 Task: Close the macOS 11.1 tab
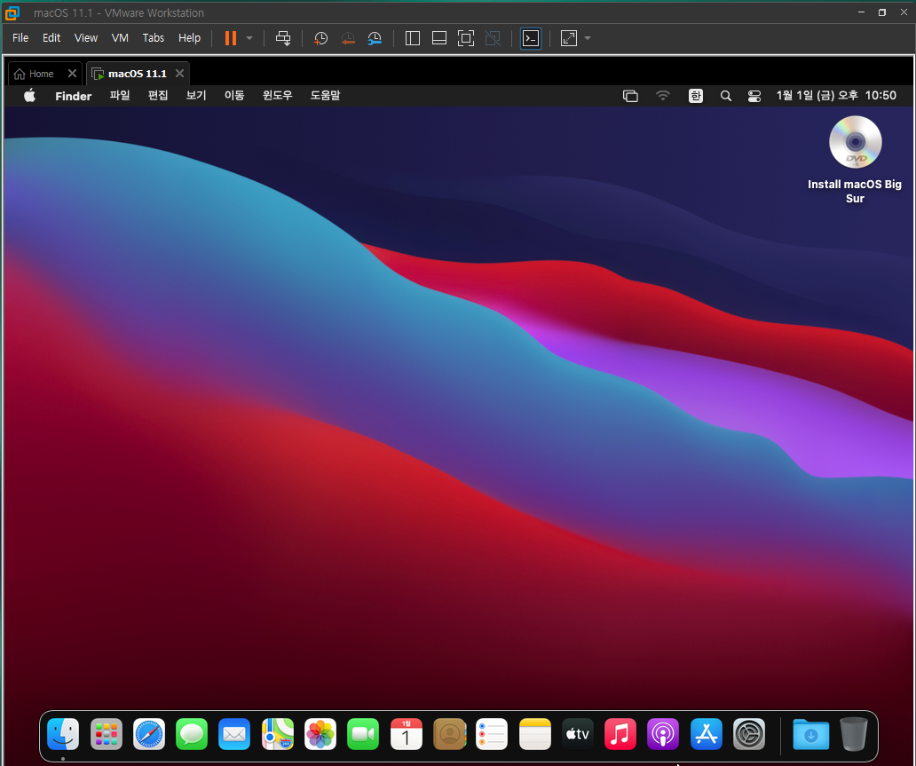click(x=180, y=73)
